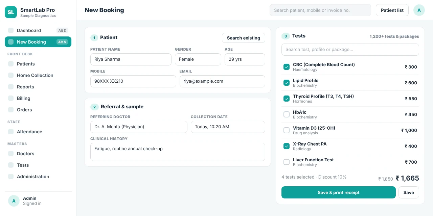Focus the patient search bar in header
Screen dimensions: 433x216
[320, 10]
